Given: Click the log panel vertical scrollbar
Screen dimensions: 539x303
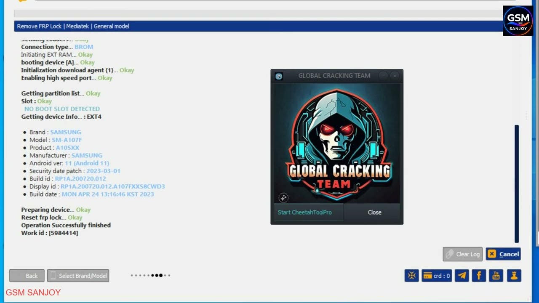Looking at the screenshot, I should click(x=517, y=183).
